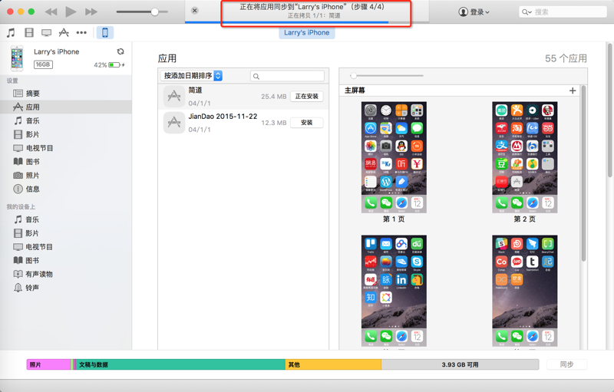Select 电视节目 under 我的设备上

click(x=66, y=247)
